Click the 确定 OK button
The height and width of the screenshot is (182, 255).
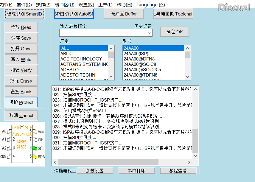[175, 32]
